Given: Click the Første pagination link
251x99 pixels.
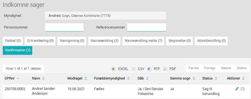Looking at the screenshot, I should click(194, 68).
